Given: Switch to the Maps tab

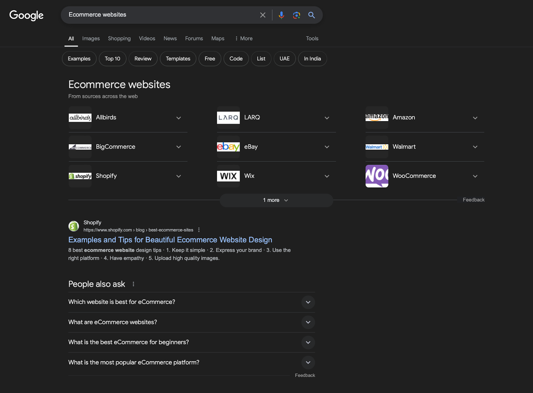Looking at the screenshot, I should [218, 39].
